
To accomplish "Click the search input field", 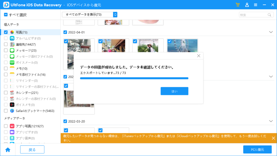I will [256, 15].
